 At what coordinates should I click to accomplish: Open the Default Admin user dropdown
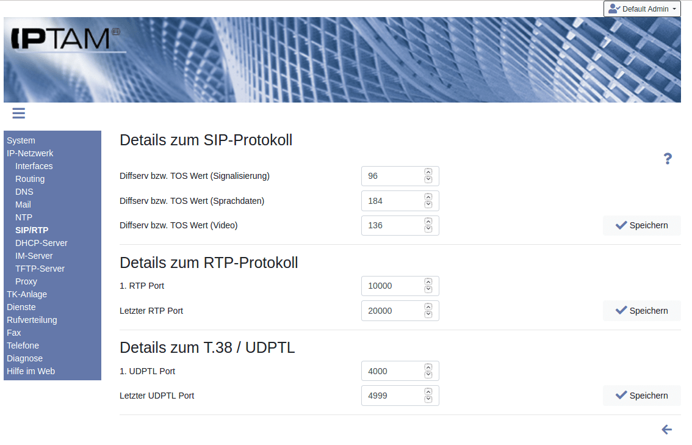click(x=641, y=9)
